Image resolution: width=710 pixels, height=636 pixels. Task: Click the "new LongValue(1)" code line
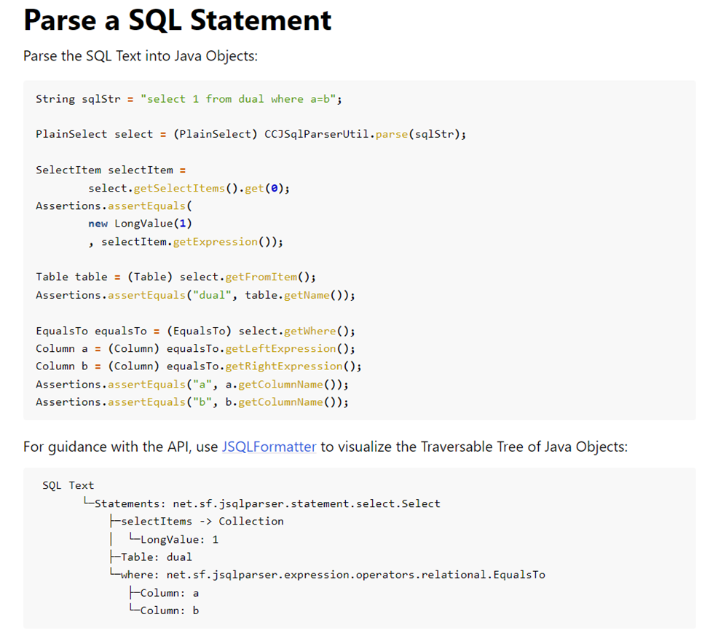point(140,224)
